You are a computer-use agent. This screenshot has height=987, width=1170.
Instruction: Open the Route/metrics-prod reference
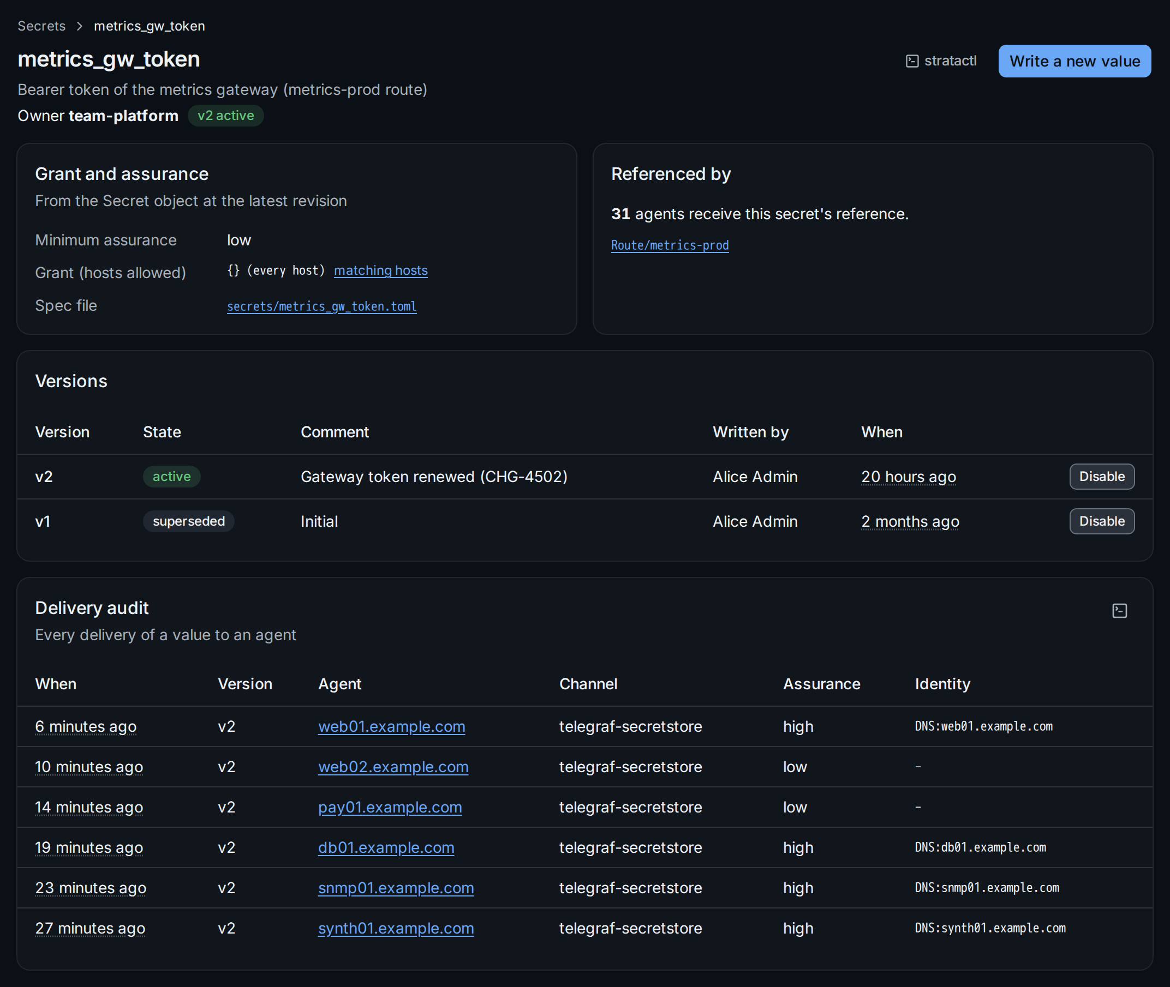point(670,245)
